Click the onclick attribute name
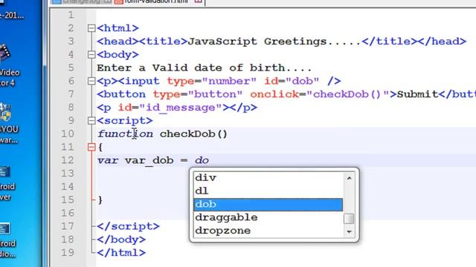This screenshot has height=267, width=476. pyautogui.click(x=274, y=94)
